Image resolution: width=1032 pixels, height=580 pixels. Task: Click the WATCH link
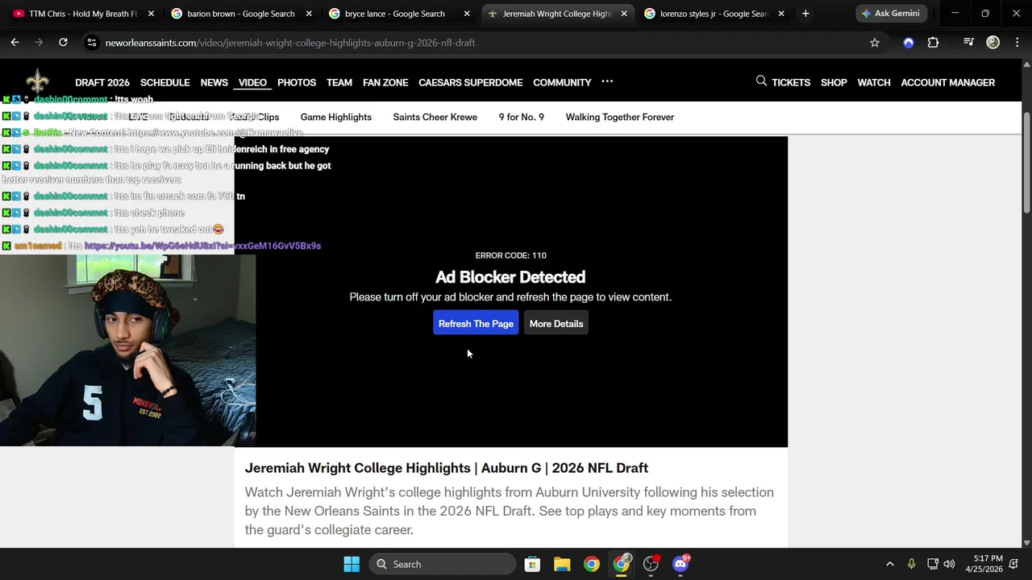tap(874, 82)
